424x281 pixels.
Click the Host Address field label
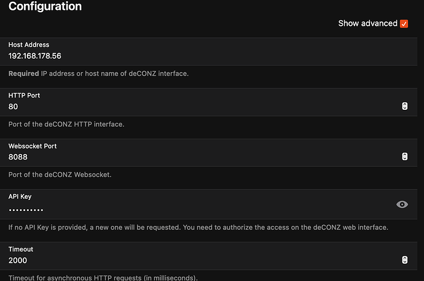click(29, 45)
